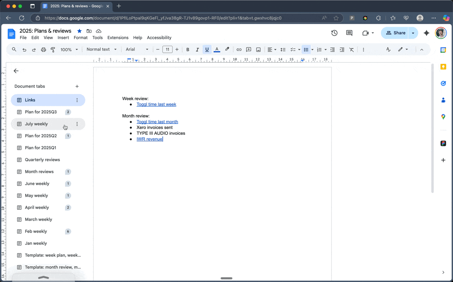Image resolution: width=453 pixels, height=282 pixels.
Task: Open Google Keep side panel
Action: (x=443, y=67)
